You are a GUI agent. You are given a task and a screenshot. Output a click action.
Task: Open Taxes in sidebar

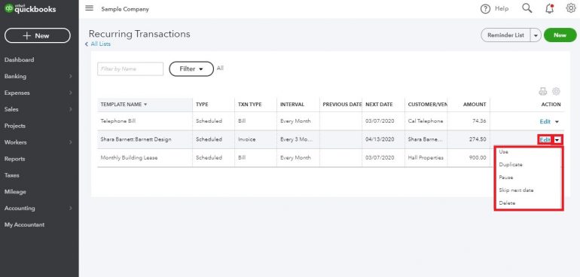[x=11, y=175]
